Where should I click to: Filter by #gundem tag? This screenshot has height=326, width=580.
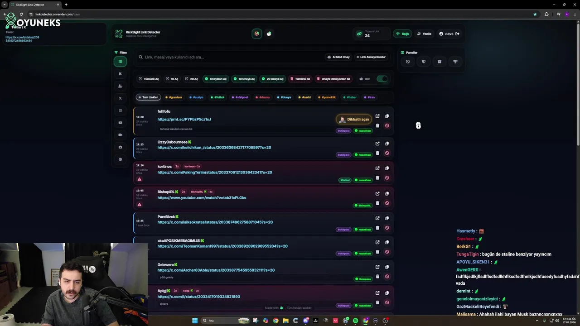pos(174,97)
